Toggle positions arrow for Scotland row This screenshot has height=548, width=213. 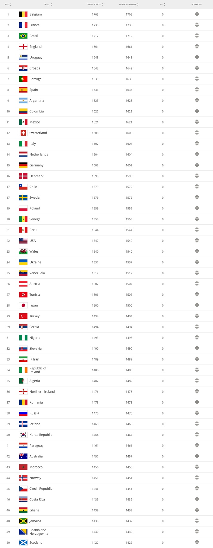tap(197, 543)
